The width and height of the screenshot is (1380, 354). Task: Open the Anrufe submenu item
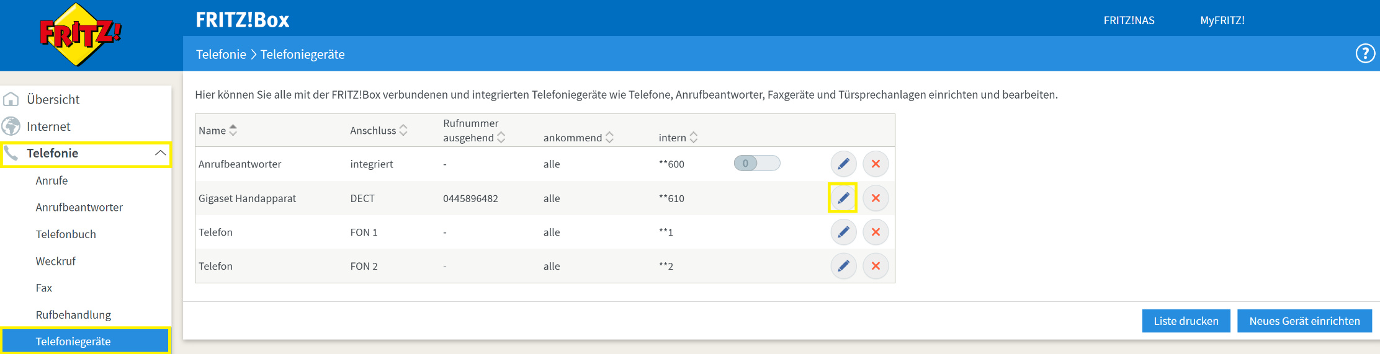(x=52, y=180)
